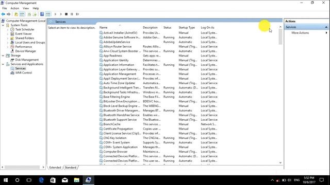Select the App Readiness service
The height and width of the screenshot is (185, 330).
(112, 56)
